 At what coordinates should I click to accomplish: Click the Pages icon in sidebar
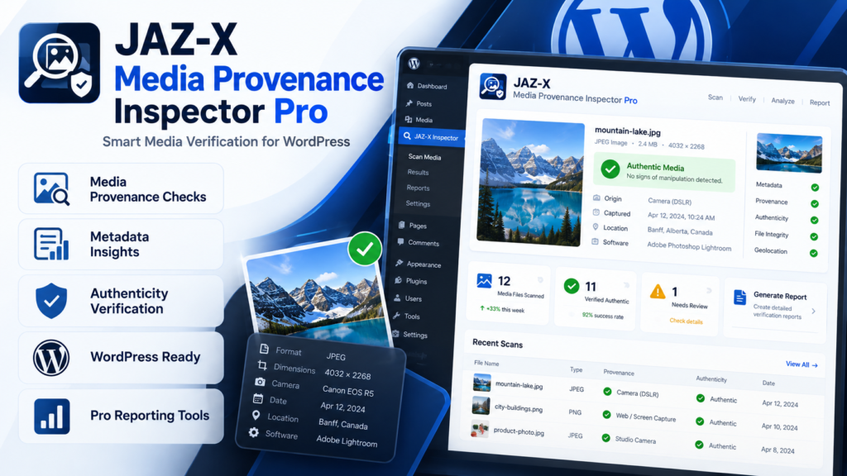[x=401, y=225]
